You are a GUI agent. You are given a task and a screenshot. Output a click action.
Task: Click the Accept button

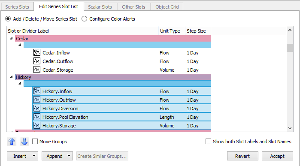pos(277,156)
